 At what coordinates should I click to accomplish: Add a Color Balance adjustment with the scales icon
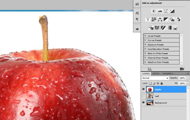point(160,19)
